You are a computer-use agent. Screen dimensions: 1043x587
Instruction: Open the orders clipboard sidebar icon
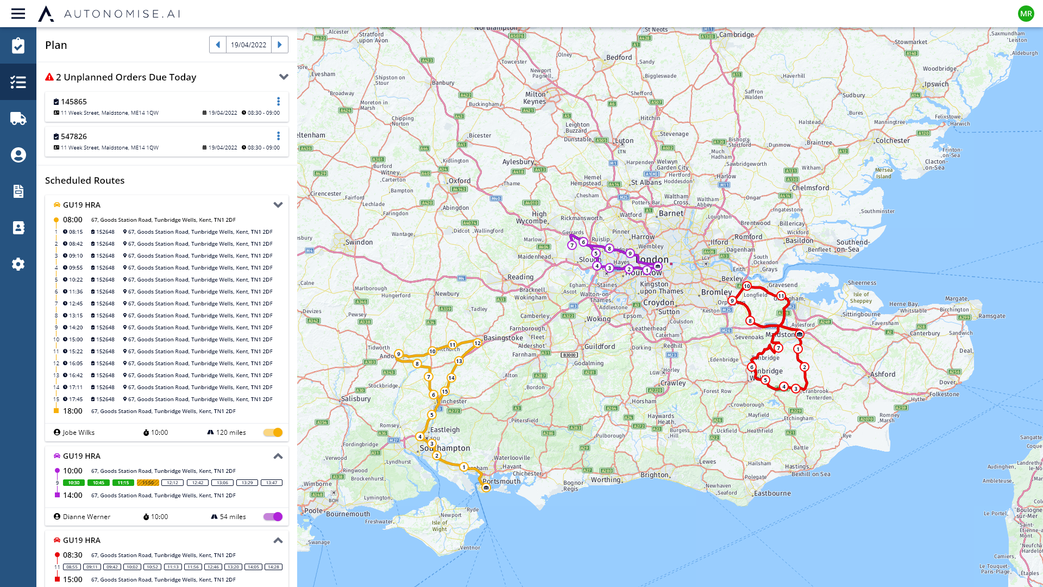[x=18, y=46]
